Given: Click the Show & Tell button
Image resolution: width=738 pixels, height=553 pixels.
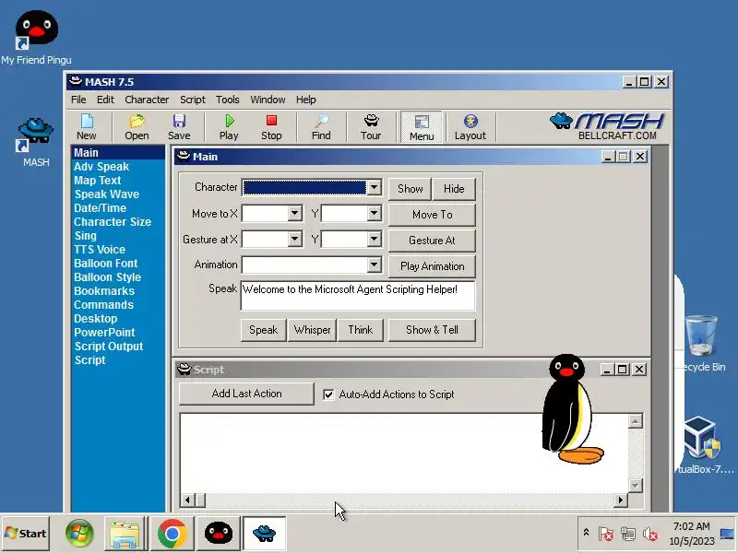Looking at the screenshot, I should [432, 330].
